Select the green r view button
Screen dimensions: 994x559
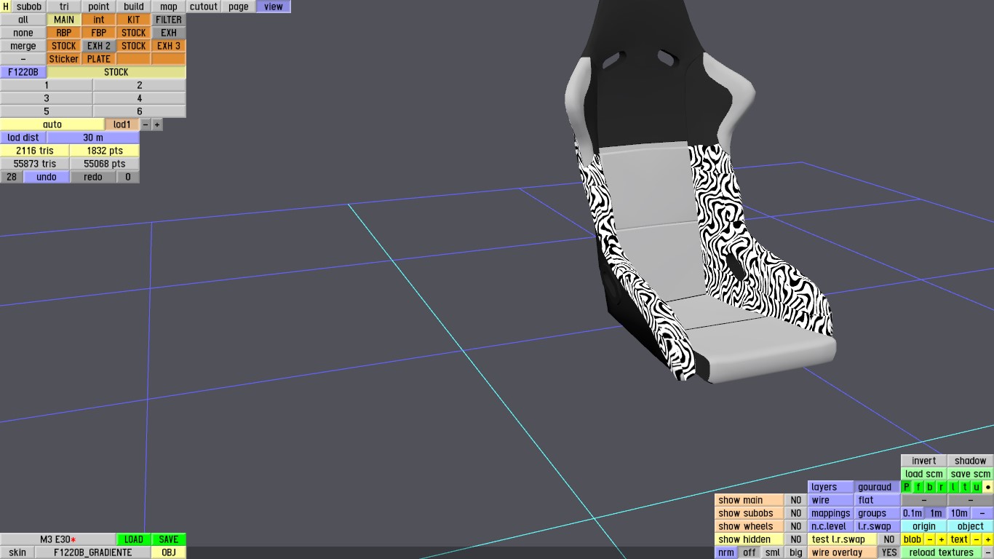coord(942,487)
